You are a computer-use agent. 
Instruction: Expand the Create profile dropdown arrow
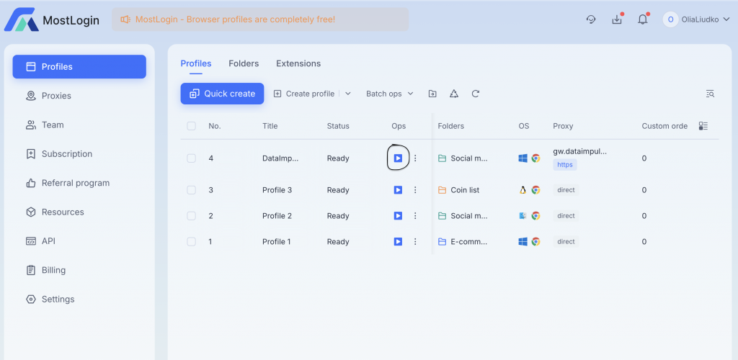click(348, 94)
